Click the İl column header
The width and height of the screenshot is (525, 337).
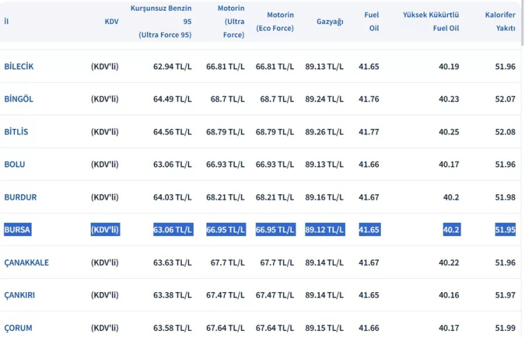coord(6,22)
